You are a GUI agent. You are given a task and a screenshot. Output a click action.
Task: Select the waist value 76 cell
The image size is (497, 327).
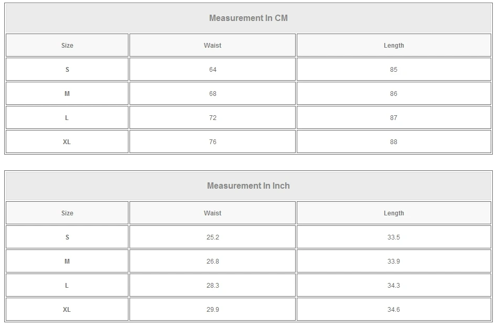tap(212, 142)
